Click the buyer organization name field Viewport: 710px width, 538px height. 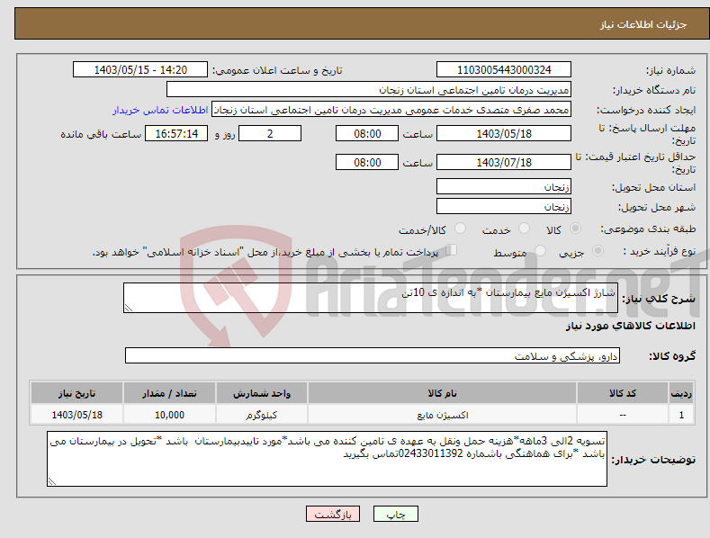tap(369, 90)
